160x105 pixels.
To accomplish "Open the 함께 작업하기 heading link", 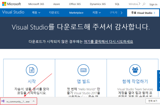I will pos(135,82).
